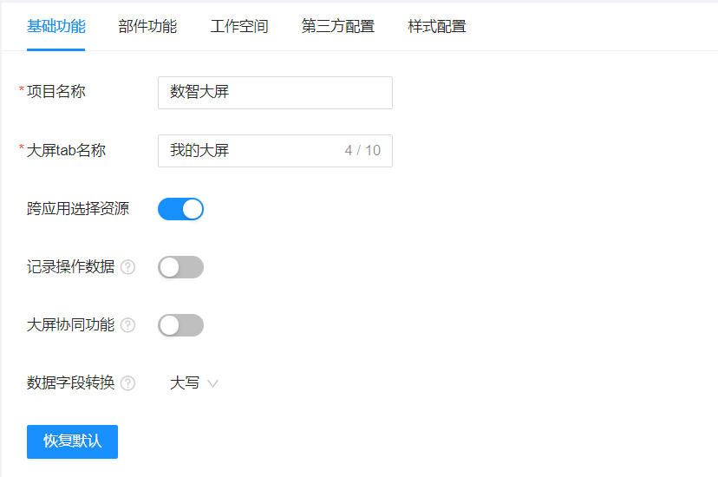This screenshot has height=477, width=718.
Task: Click the 跨应用选择资源 label text
Action: coord(78,209)
